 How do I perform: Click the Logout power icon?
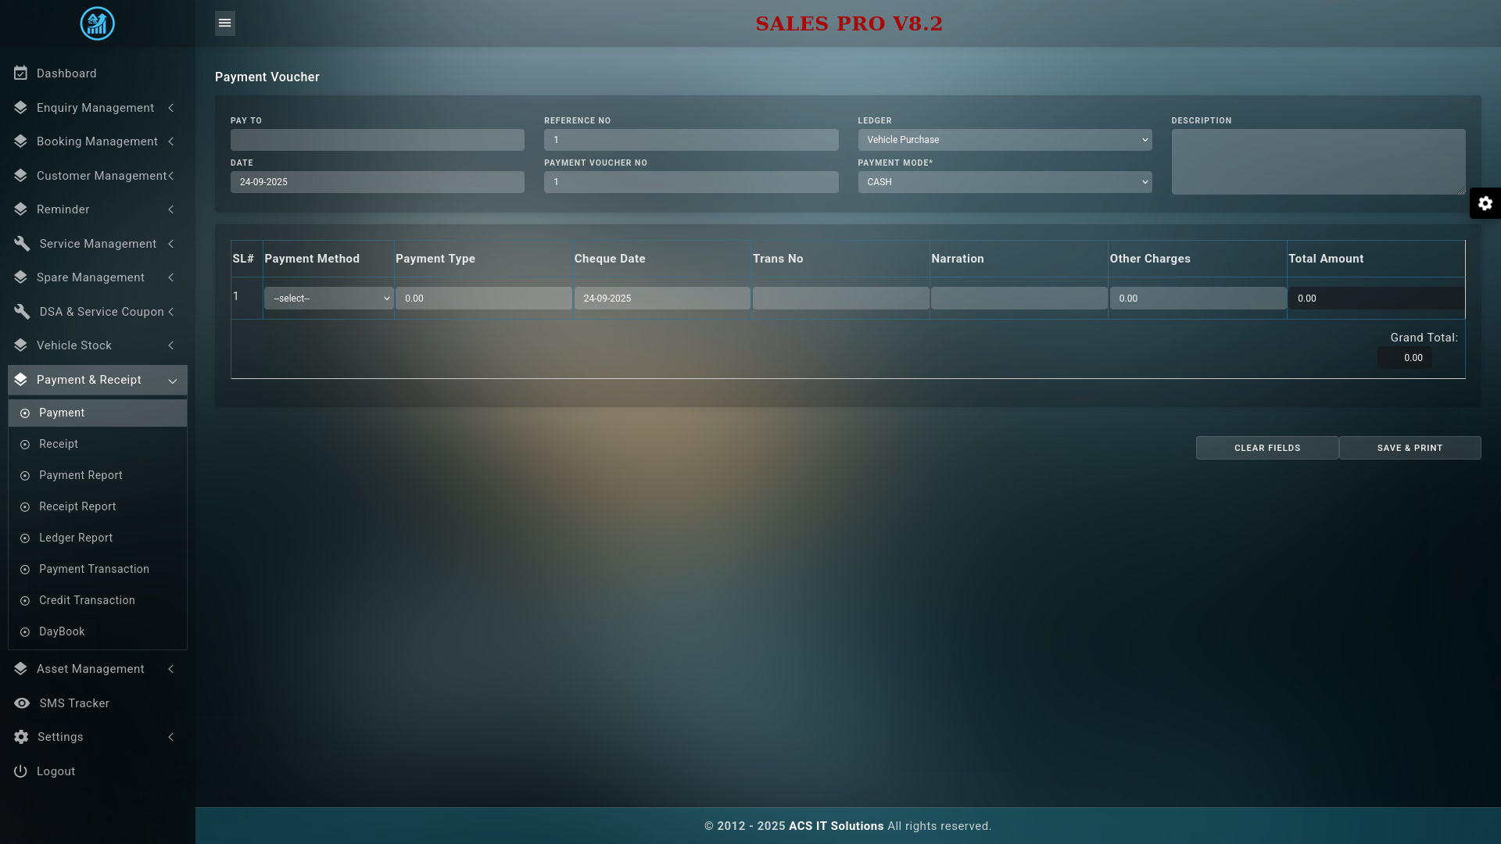pyautogui.click(x=21, y=771)
